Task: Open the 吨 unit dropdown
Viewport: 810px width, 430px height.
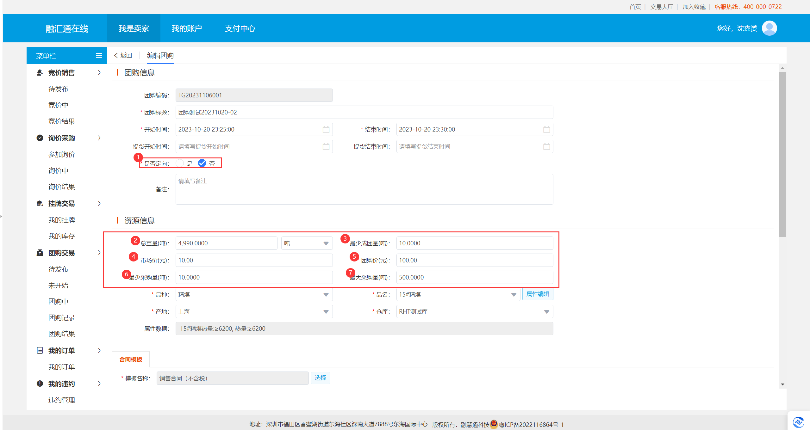Action: (306, 243)
